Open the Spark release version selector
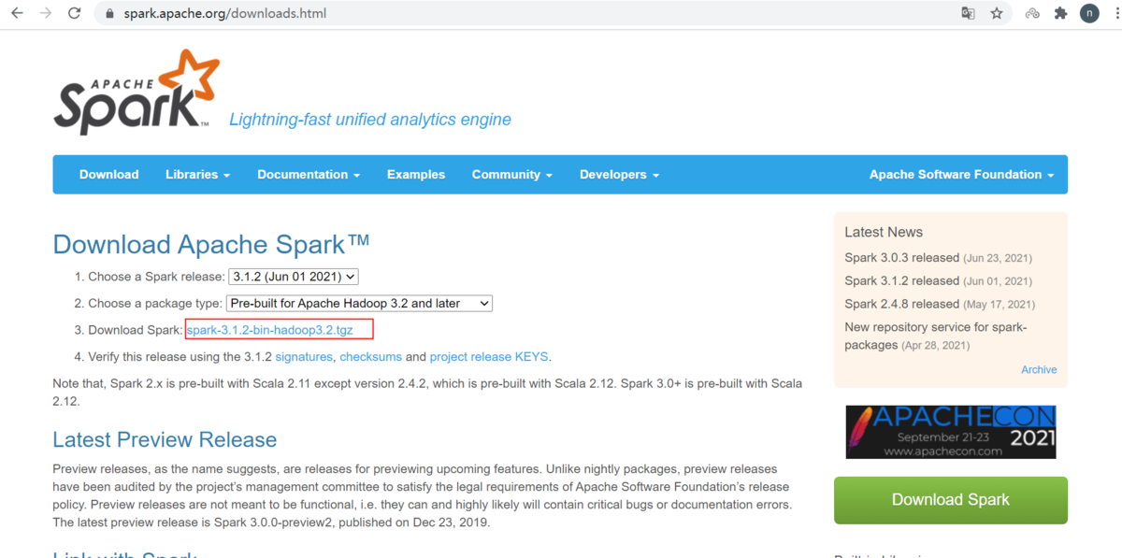 (294, 277)
